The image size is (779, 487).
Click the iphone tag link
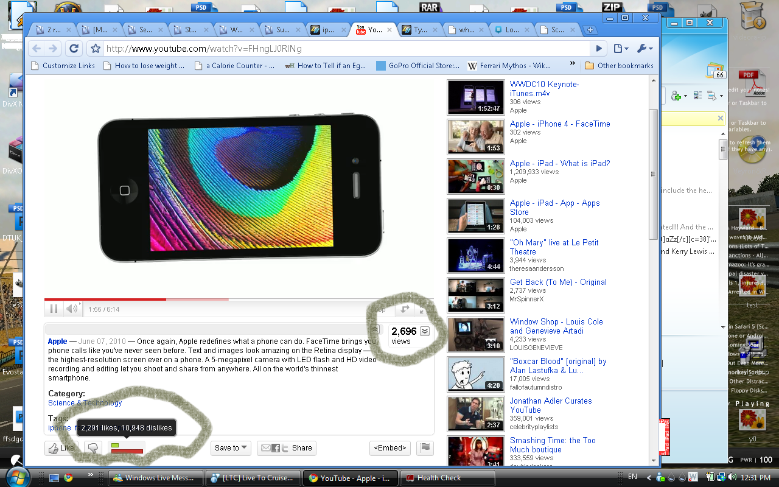click(x=60, y=428)
